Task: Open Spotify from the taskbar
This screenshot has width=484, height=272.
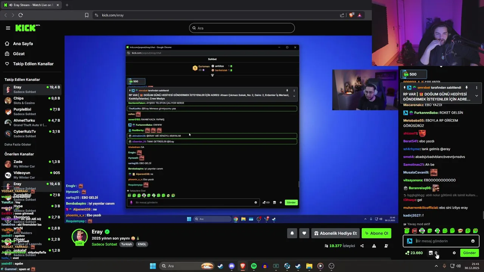Action: [254, 266]
